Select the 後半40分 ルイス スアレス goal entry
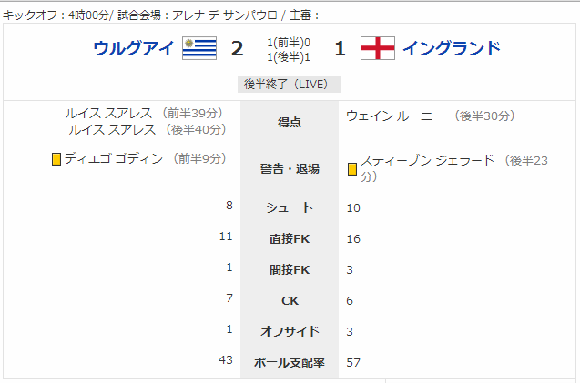Screen dimensions: 580x383 148,129
